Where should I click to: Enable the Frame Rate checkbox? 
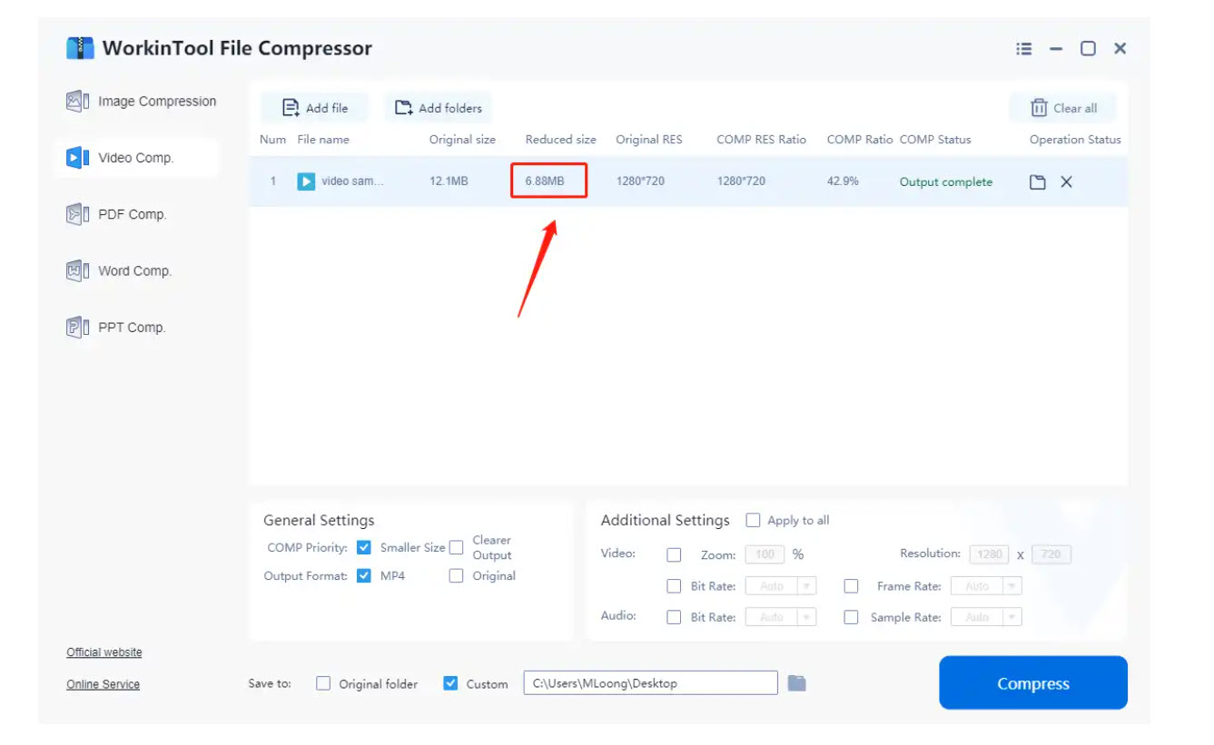pyautogui.click(x=851, y=586)
